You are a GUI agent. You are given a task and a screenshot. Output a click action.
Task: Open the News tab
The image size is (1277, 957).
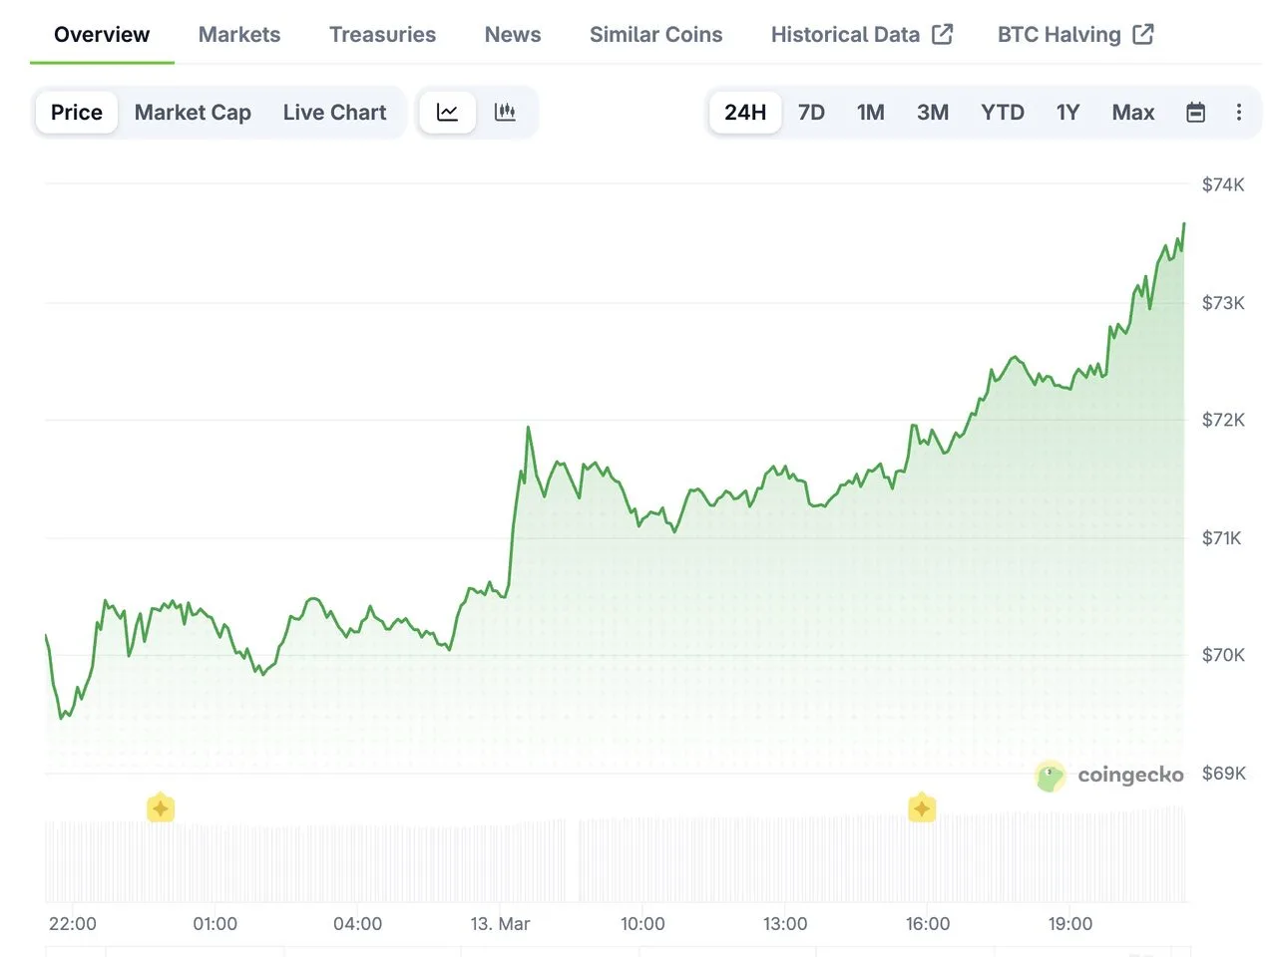512,34
